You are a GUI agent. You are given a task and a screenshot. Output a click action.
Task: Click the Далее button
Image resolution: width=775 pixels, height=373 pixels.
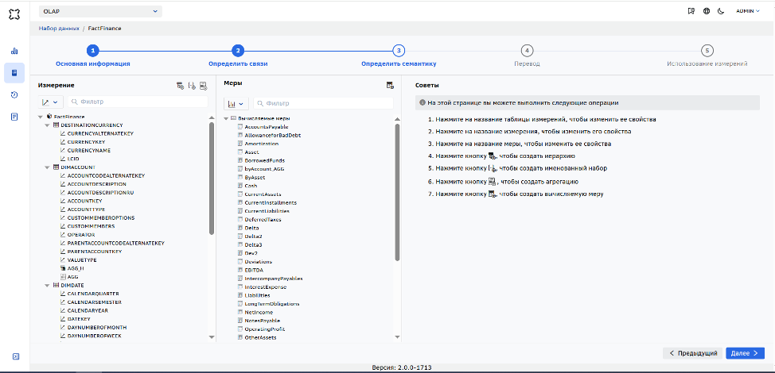click(x=745, y=353)
